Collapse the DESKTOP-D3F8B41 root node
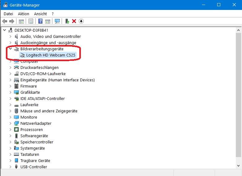Viewport: 242px width, 176px height. (x=4, y=30)
